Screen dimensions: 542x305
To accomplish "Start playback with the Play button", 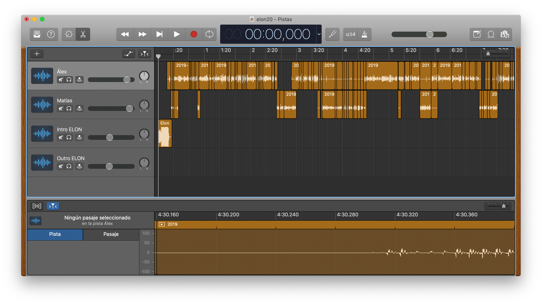I will pyautogui.click(x=177, y=34).
